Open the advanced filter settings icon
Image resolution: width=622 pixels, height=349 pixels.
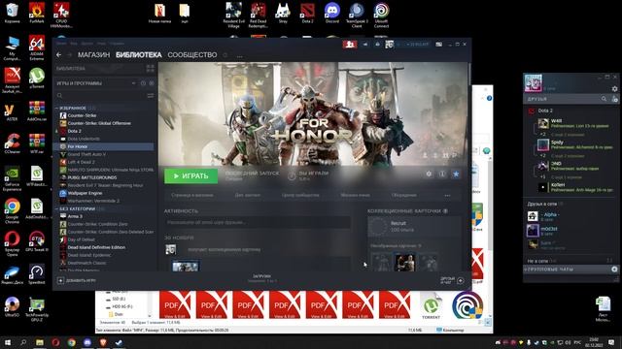point(151,95)
